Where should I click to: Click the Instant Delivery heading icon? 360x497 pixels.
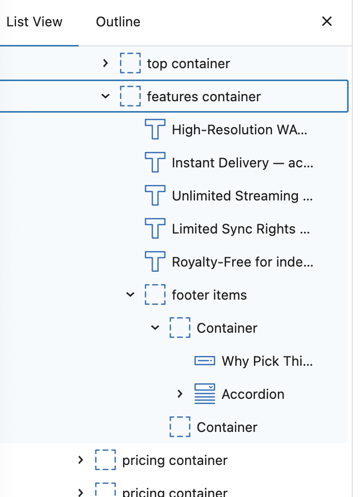click(155, 163)
